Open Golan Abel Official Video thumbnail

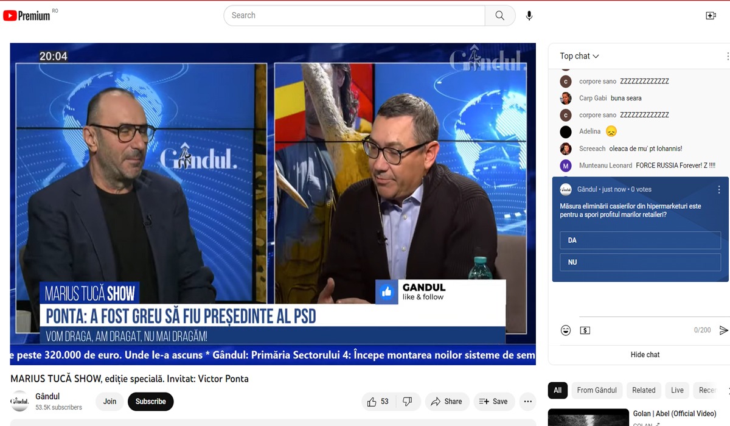[x=588, y=417]
